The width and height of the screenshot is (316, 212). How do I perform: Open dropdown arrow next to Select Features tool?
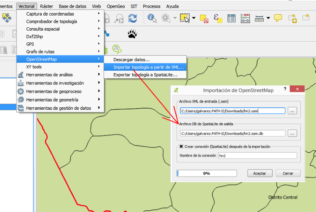[x=194, y=18]
